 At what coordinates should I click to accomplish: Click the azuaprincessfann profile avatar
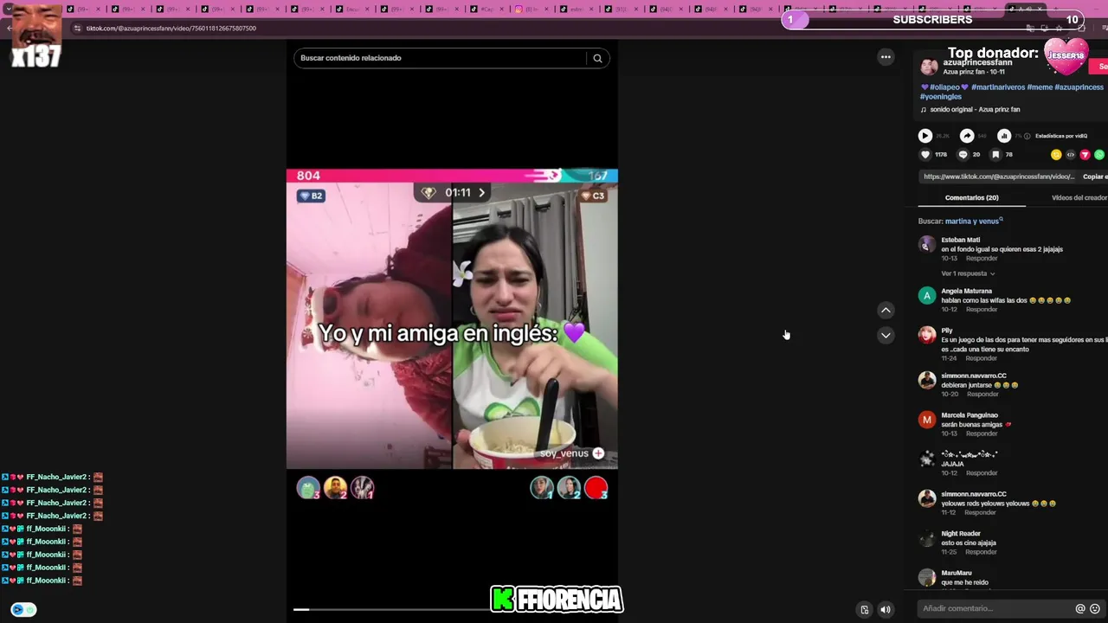pos(929,67)
